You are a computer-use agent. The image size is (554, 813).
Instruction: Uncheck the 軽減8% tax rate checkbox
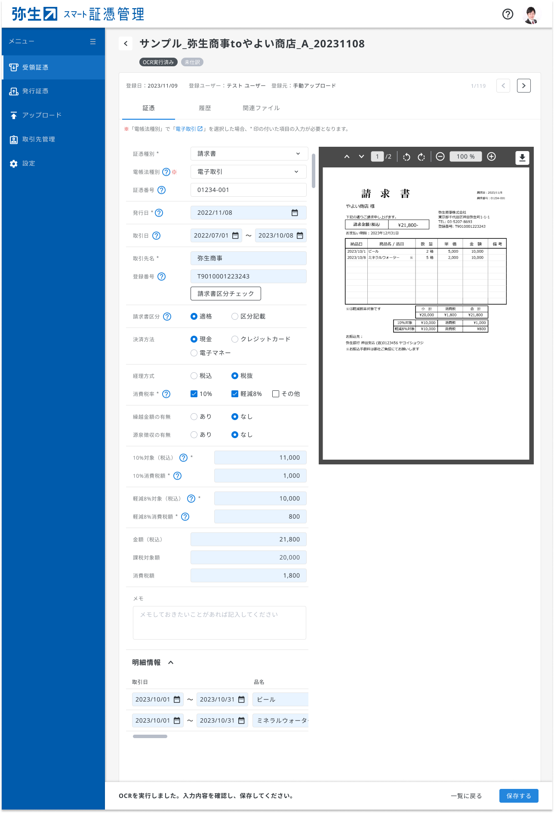(x=235, y=394)
